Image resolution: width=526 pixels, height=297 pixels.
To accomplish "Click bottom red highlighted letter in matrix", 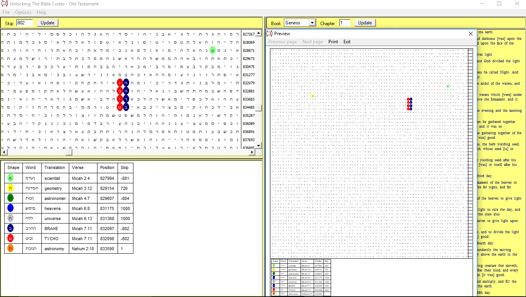I will click(x=120, y=107).
